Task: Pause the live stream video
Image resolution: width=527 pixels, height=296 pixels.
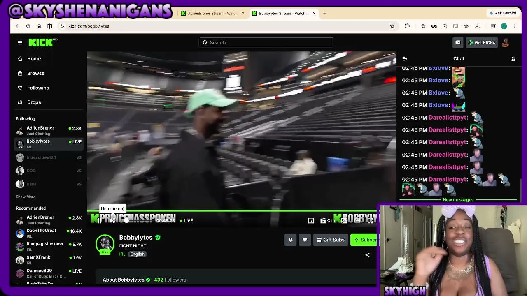Action: coord(99,220)
